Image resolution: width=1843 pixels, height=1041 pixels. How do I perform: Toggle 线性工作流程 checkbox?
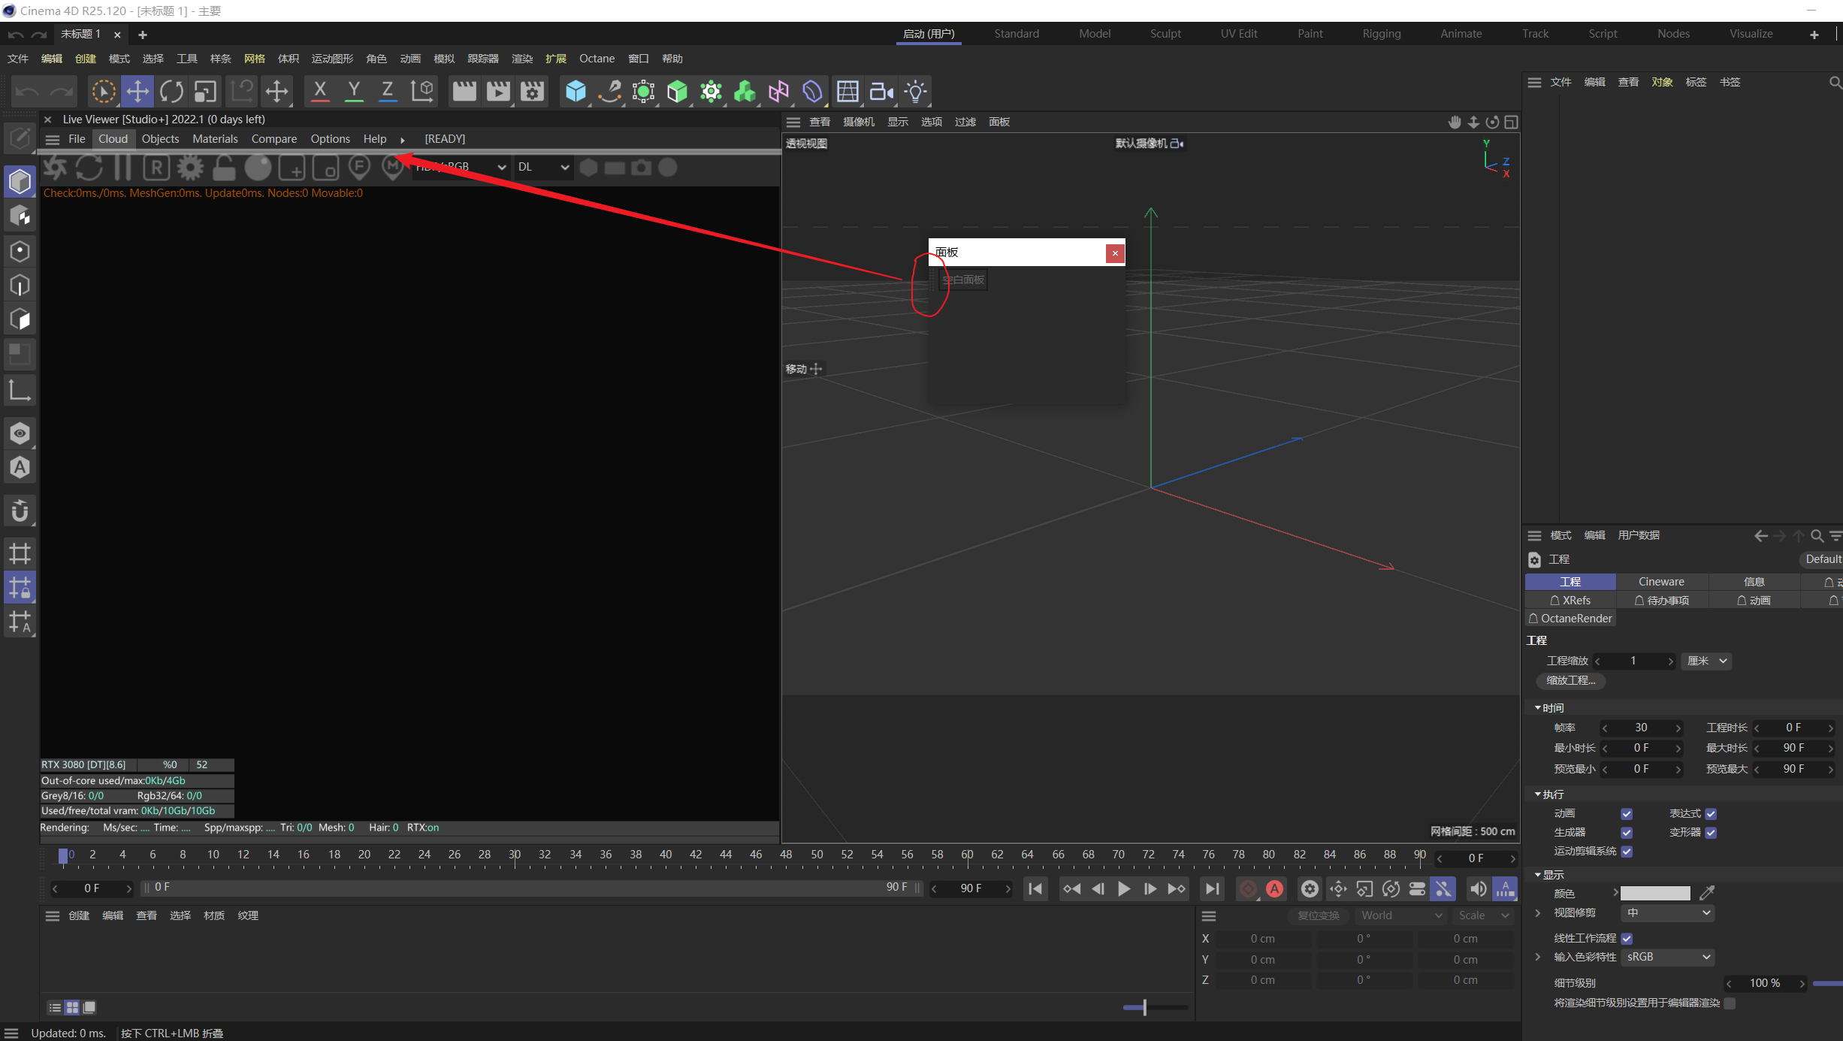[1627, 939]
